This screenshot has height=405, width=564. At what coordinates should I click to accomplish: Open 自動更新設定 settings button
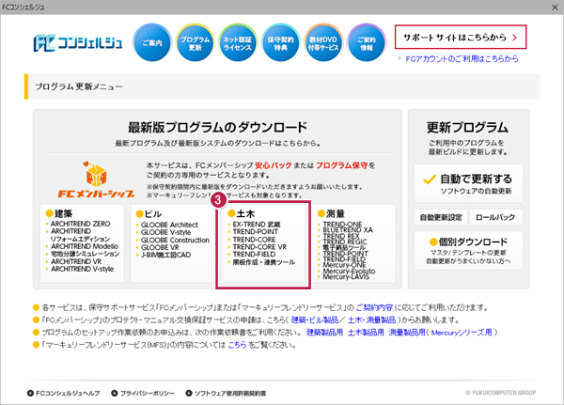point(441,217)
